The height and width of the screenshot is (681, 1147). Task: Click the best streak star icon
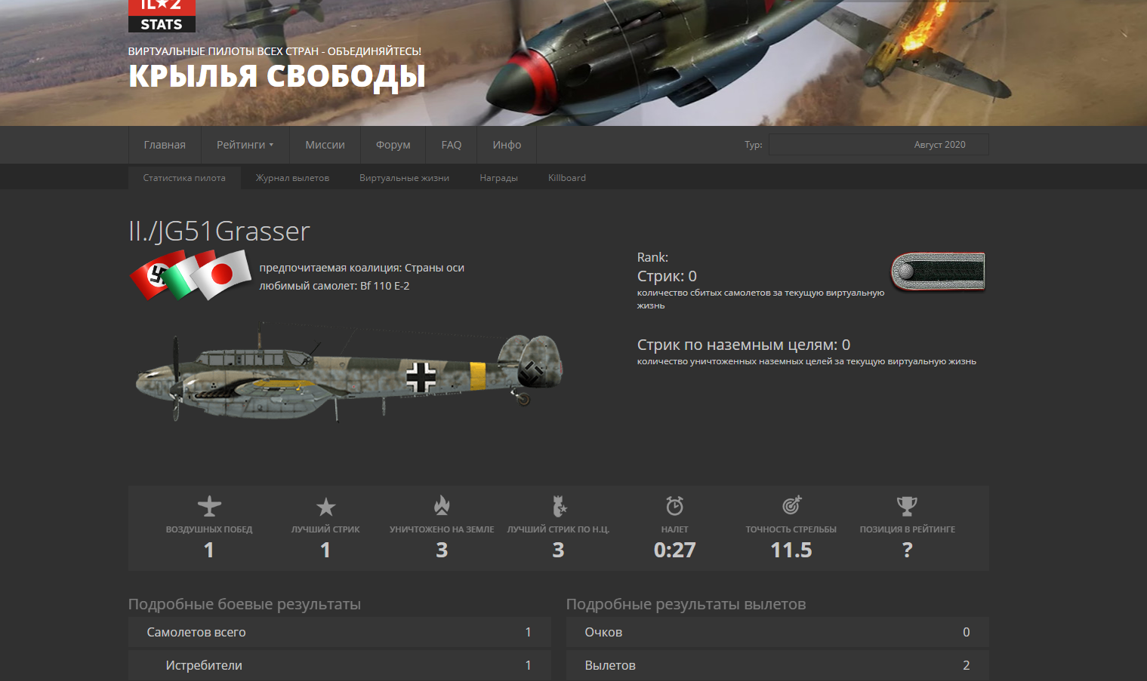click(x=325, y=507)
